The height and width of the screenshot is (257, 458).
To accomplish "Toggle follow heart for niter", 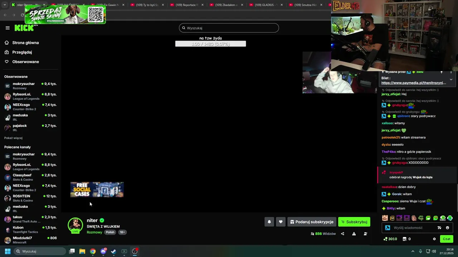I will pos(281,222).
